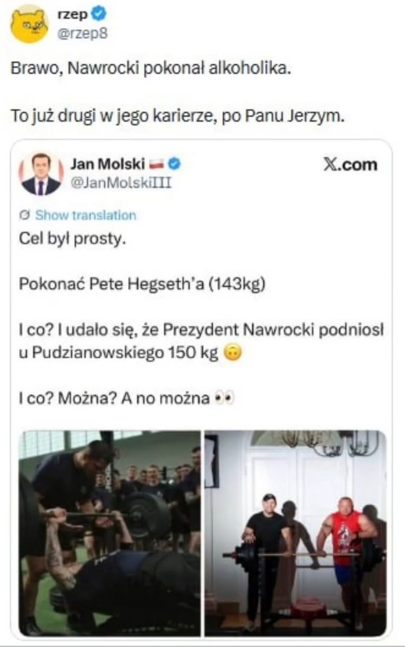405x647 pixels.
Task: Open the rzep display name link
Action: [x=72, y=14]
